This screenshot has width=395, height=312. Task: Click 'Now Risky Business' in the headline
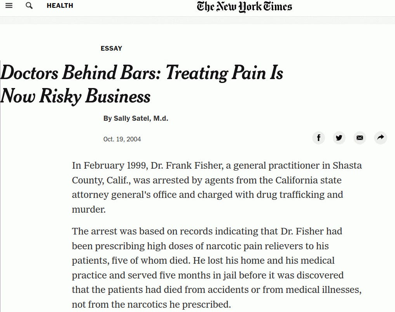[x=75, y=96]
